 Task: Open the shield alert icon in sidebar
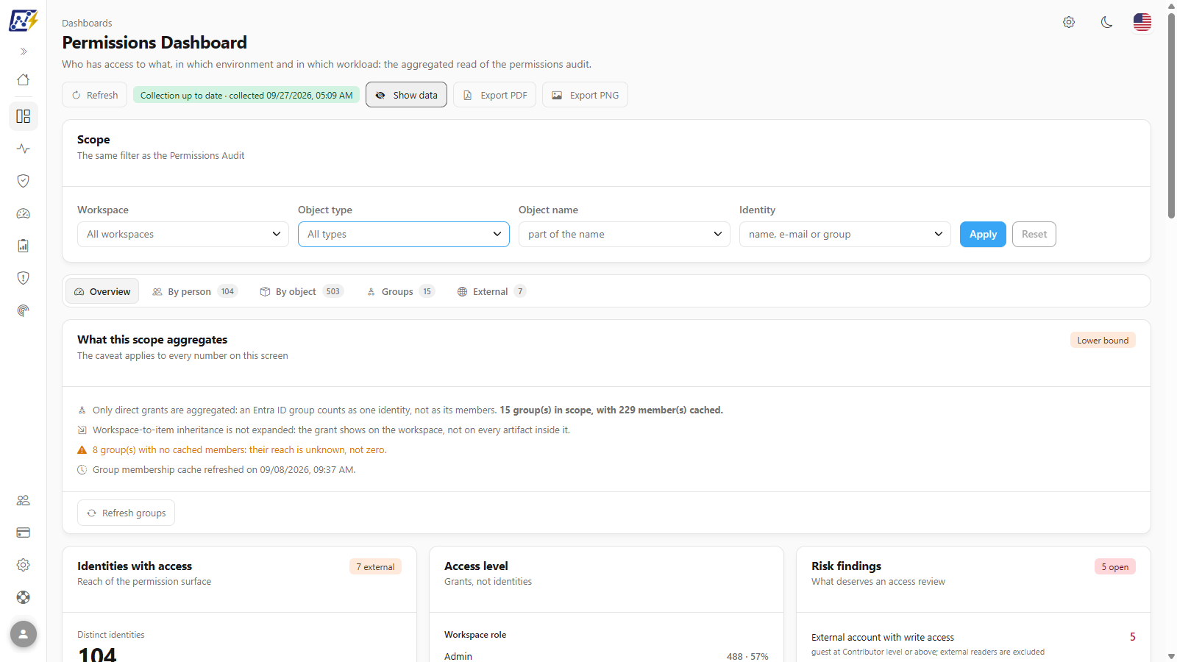24,278
